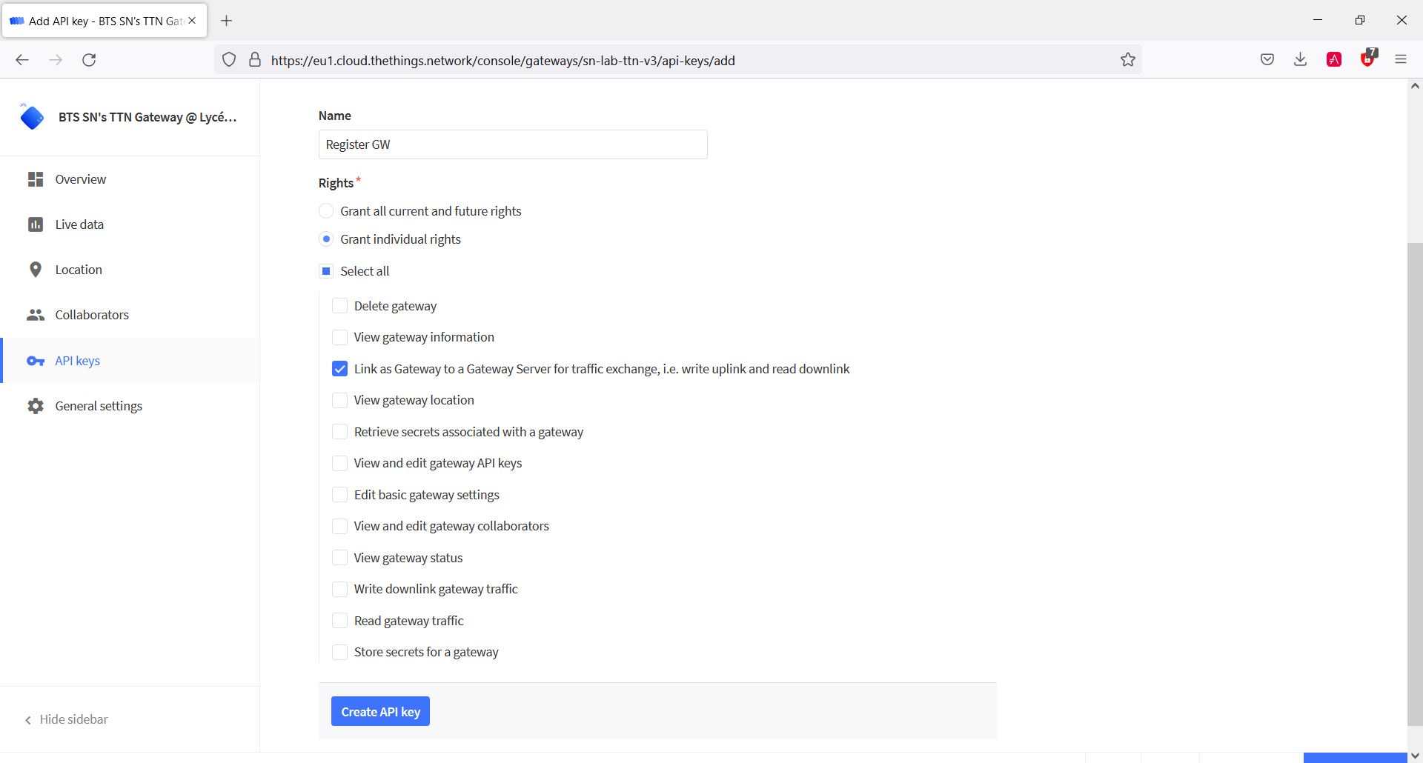Screen dimensions: 1423x763
Task: Click the blue gateway diamond logo
Action: [x=32, y=117]
